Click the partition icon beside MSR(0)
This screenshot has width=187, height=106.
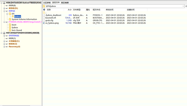pyautogui.click(x=7, y=5)
